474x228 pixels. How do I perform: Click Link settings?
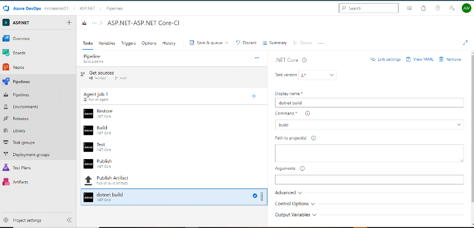point(385,59)
